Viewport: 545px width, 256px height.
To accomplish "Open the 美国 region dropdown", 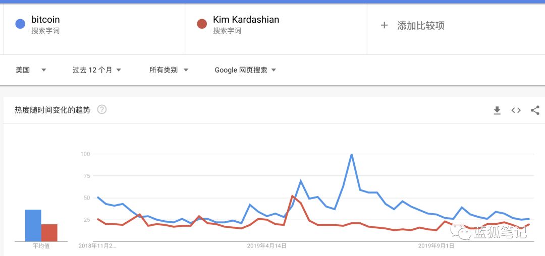I will 31,70.
